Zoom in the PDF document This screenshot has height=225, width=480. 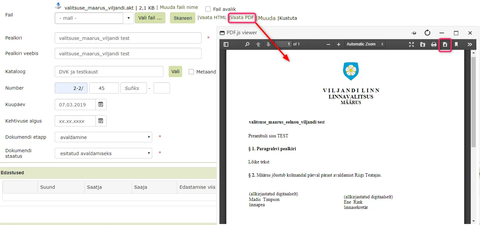coord(339,44)
